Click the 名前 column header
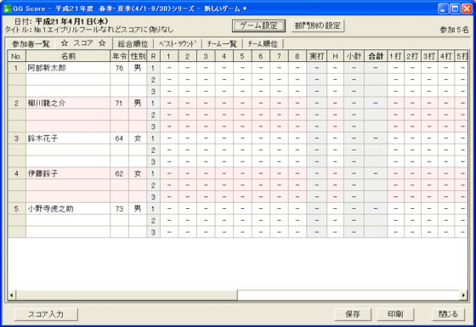The width and height of the screenshot is (476, 327). [x=68, y=56]
